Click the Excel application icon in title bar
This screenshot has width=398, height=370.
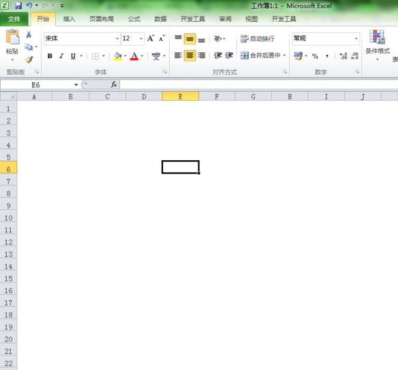[x=5, y=5]
